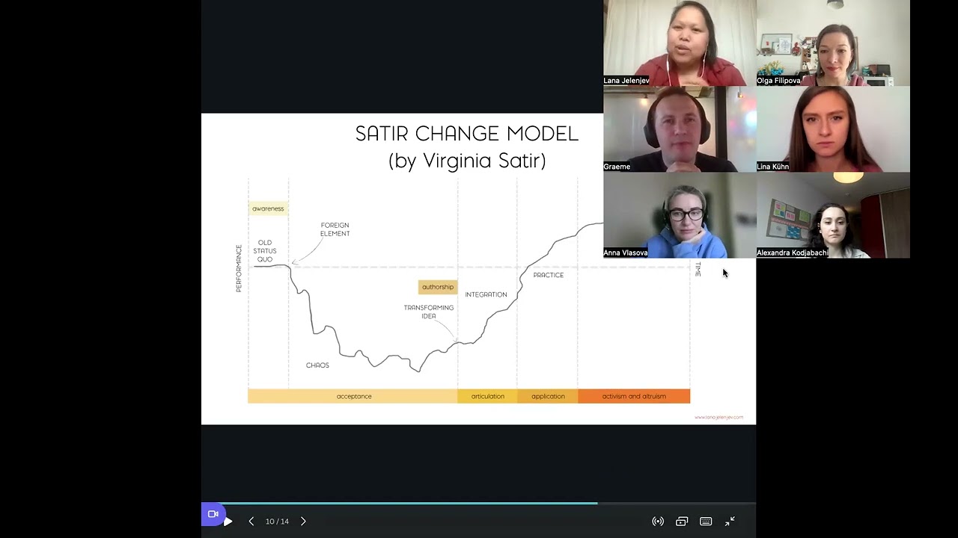The image size is (958, 538).
Task: Click the purple camera recording icon
Action: (213, 514)
